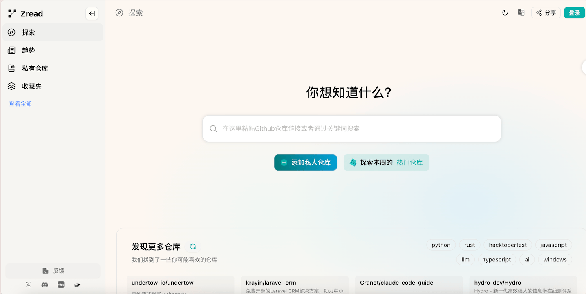Image resolution: width=586 pixels, height=294 pixels.
Task: Open the Cranot/claude-code-guide repository card
Action: pyautogui.click(x=409, y=285)
